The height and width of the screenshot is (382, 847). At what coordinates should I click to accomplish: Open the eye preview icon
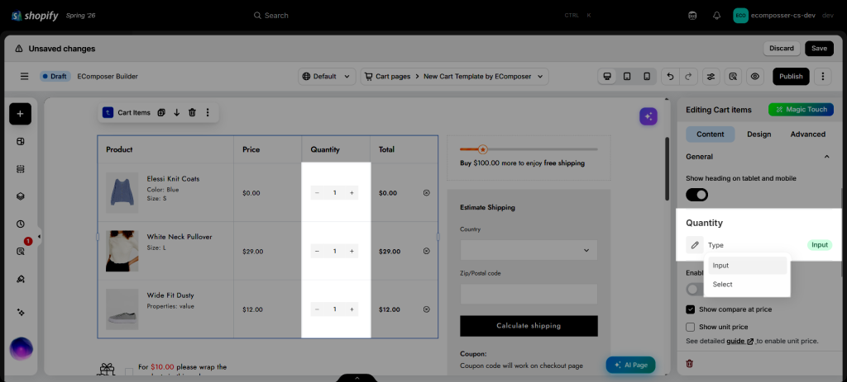pyautogui.click(x=755, y=77)
